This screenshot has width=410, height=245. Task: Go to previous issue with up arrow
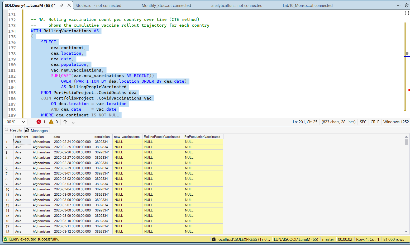point(65,122)
